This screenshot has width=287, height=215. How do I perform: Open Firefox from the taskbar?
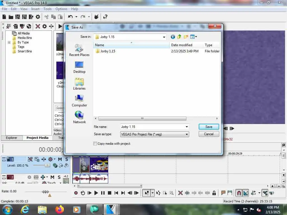[60, 209]
